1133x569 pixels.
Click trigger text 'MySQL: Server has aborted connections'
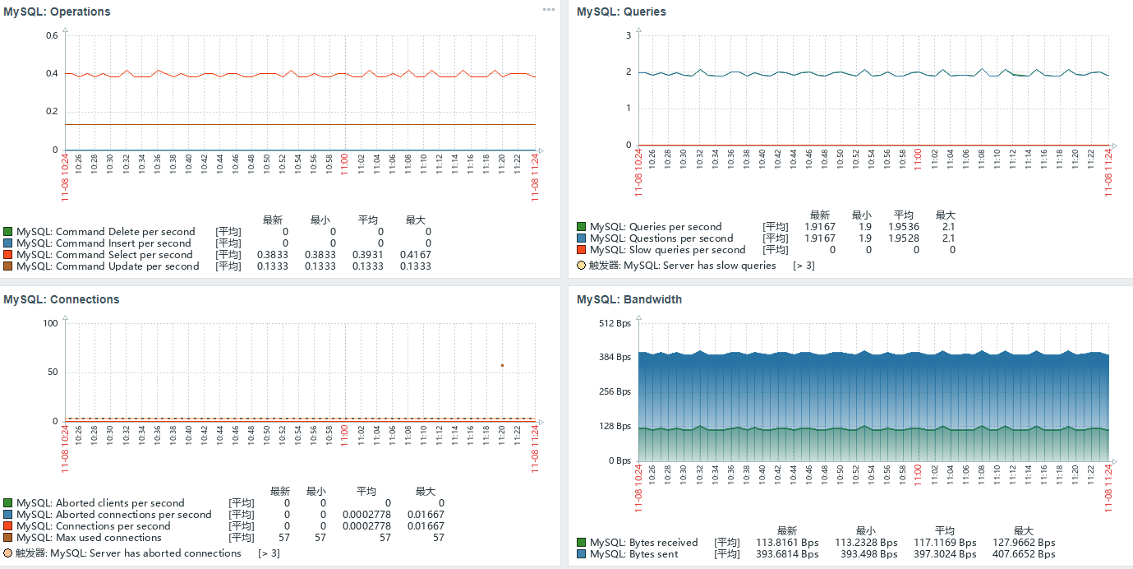[145, 553]
